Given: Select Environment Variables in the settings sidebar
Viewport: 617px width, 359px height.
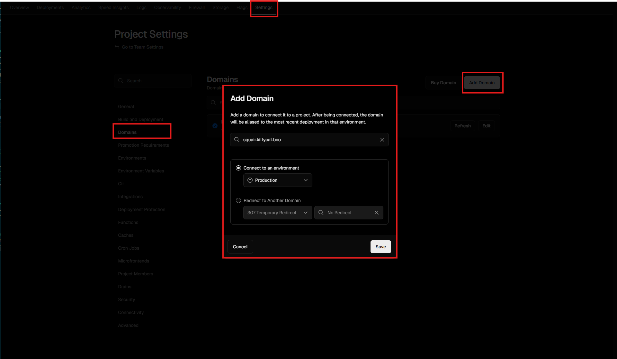Looking at the screenshot, I should click(141, 171).
